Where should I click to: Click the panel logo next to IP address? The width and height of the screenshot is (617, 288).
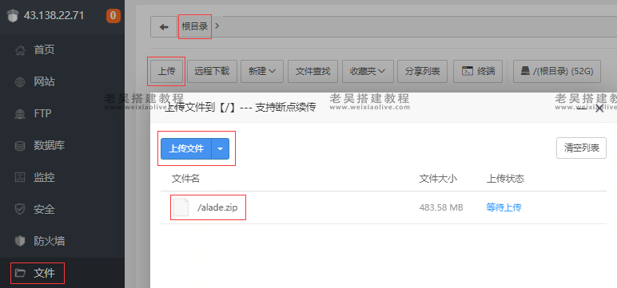pos(13,16)
